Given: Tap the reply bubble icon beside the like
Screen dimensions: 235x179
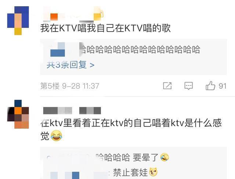Looking at the screenshot, I should pos(188,86).
